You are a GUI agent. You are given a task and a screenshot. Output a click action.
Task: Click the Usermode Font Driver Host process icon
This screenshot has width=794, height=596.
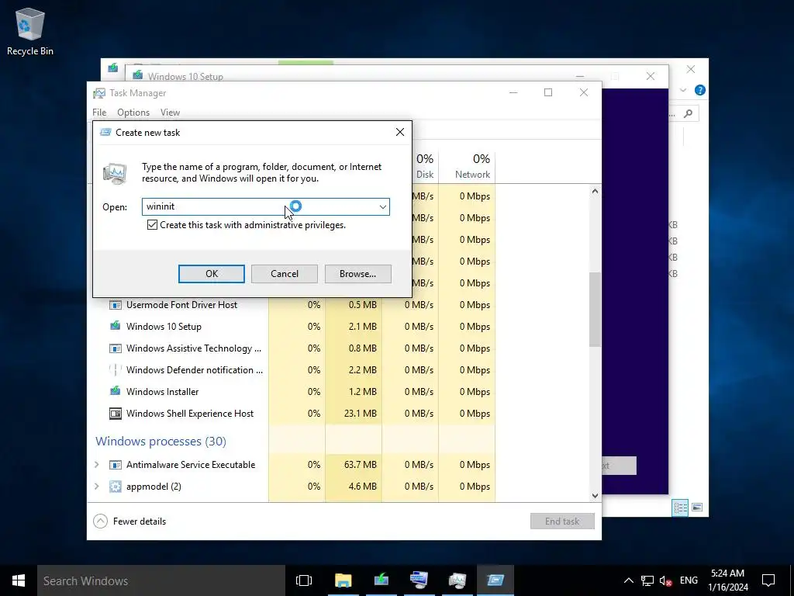[116, 305]
